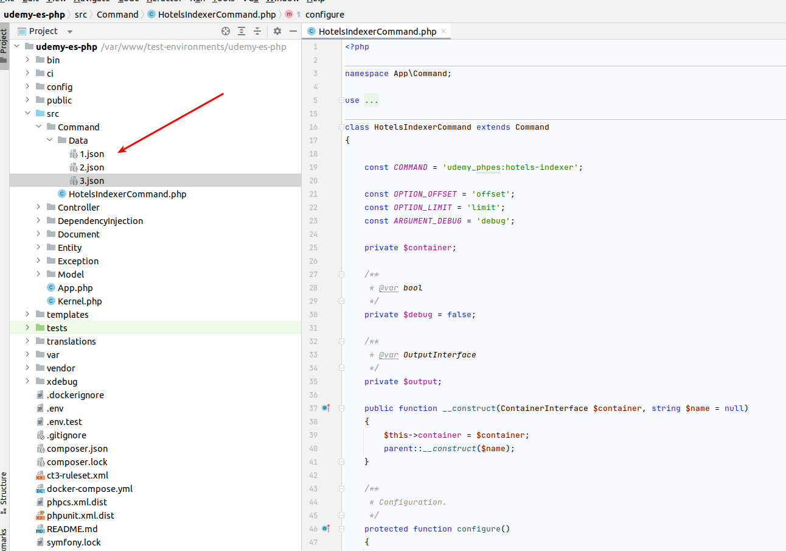This screenshot has width=786, height=551.
Task: Collapse the Data folder chevron
Action: tap(50, 140)
